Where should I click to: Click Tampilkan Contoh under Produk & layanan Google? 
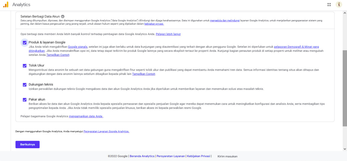[58, 55]
